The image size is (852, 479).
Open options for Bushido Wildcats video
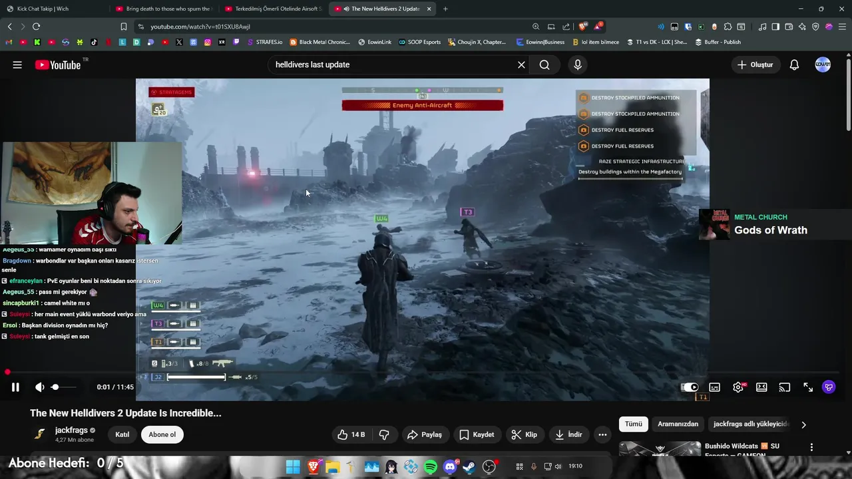point(811,447)
